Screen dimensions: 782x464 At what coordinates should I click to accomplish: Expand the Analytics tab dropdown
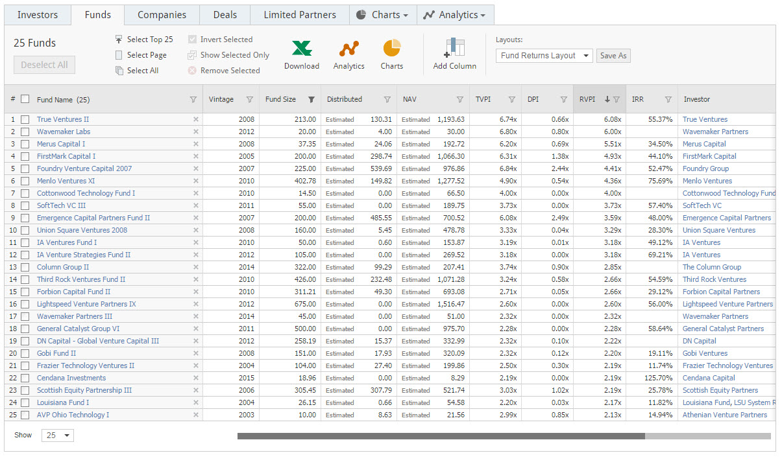pyautogui.click(x=455, y=15)
